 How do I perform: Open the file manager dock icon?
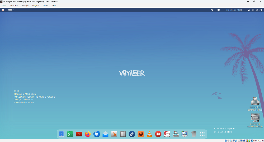pos(62,134)
